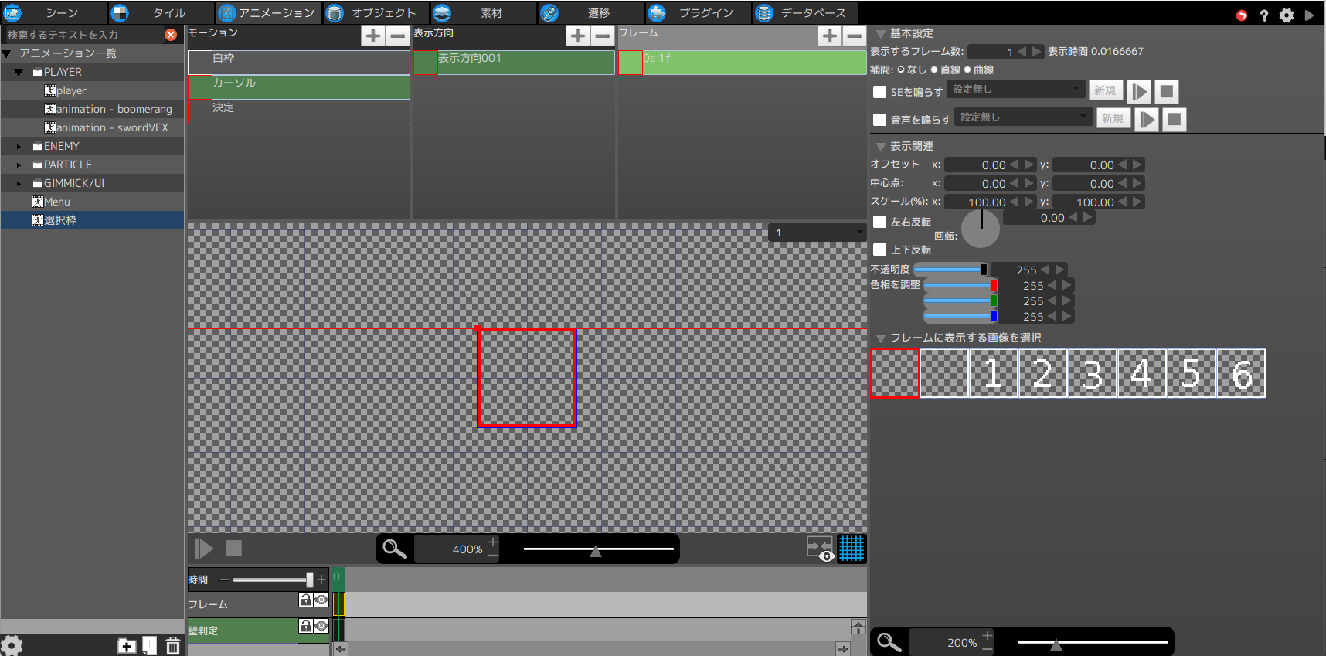Open the canvas dropdown showing 1

pyautogui.click(x=818, y=233)
